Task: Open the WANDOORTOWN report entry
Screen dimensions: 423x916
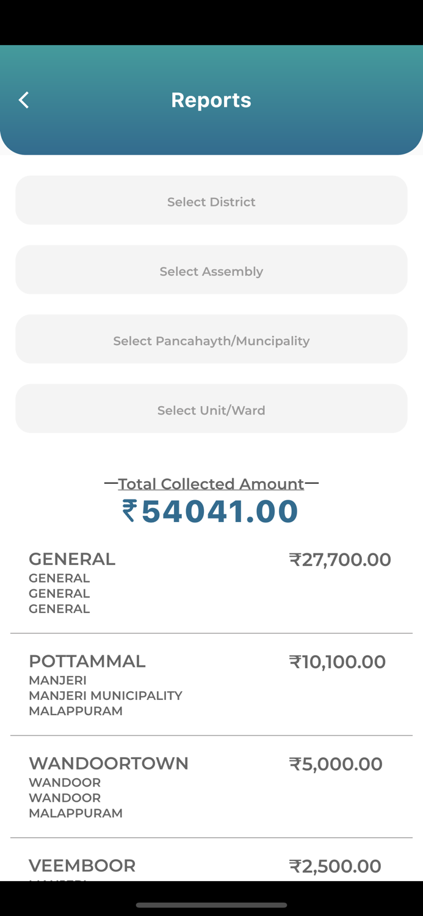Action: 109,763
